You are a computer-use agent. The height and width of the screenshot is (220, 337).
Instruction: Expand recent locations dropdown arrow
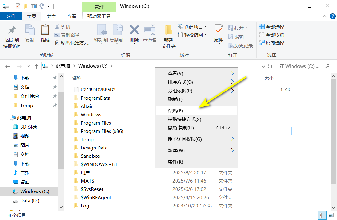point(29,66)
